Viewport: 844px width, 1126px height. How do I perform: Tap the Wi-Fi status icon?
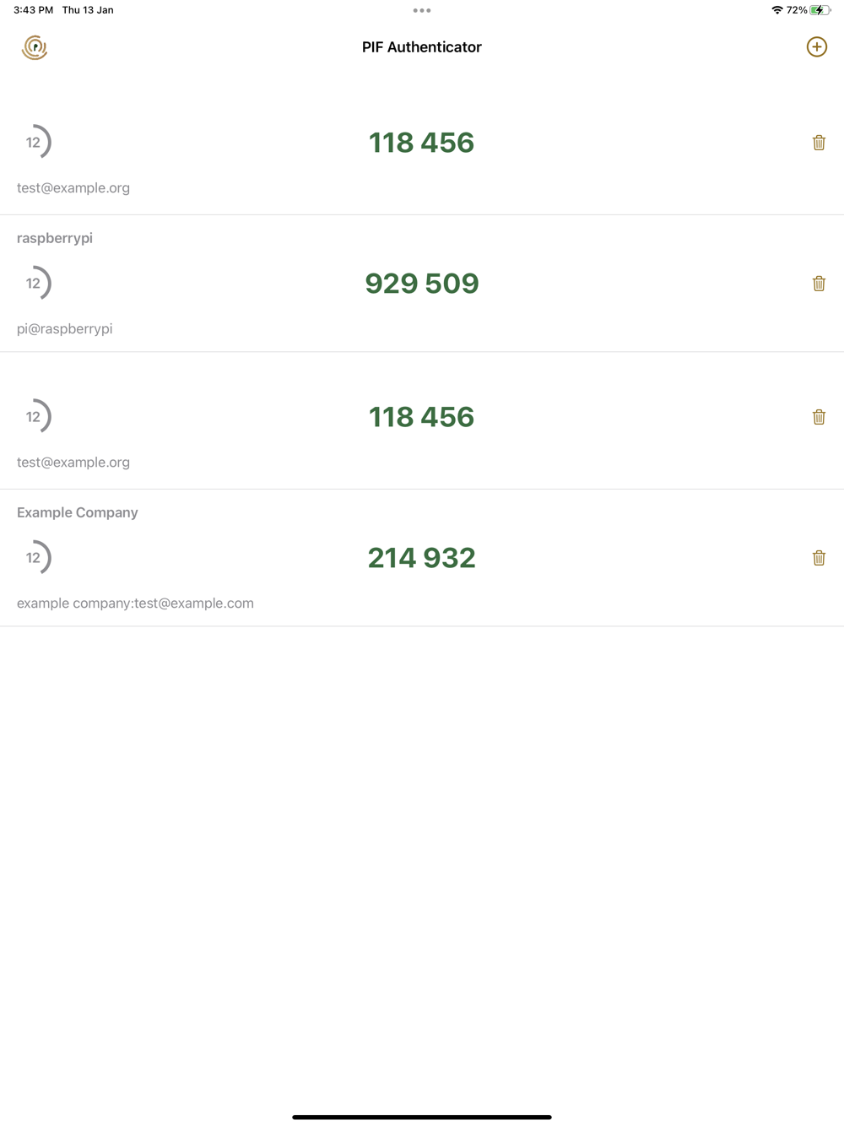point(777,10)
